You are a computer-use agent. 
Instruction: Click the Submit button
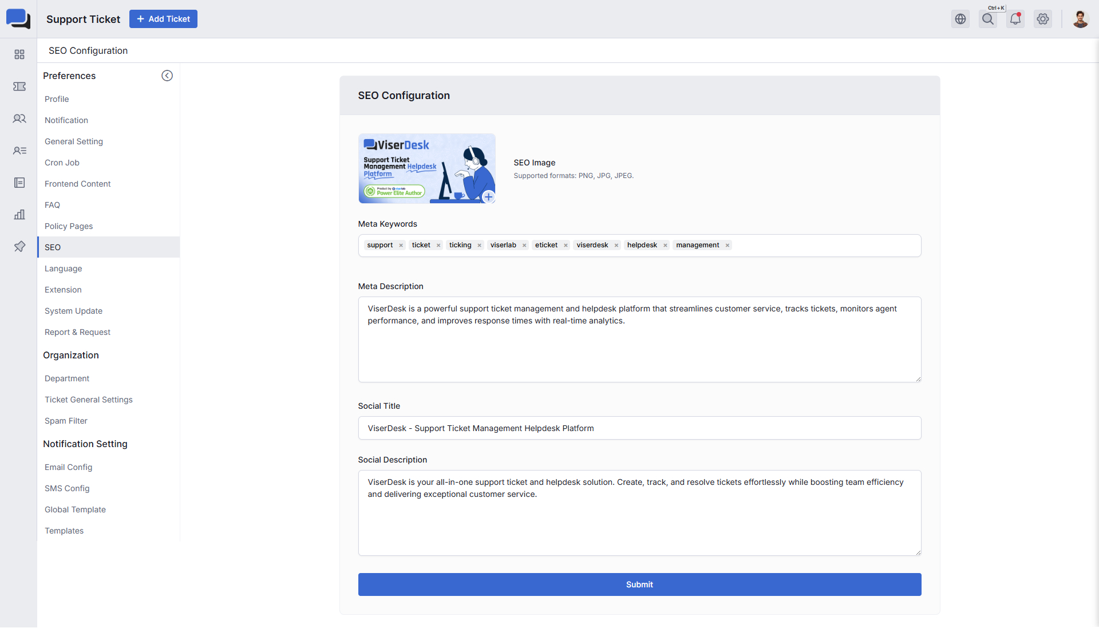pos(639,584)
